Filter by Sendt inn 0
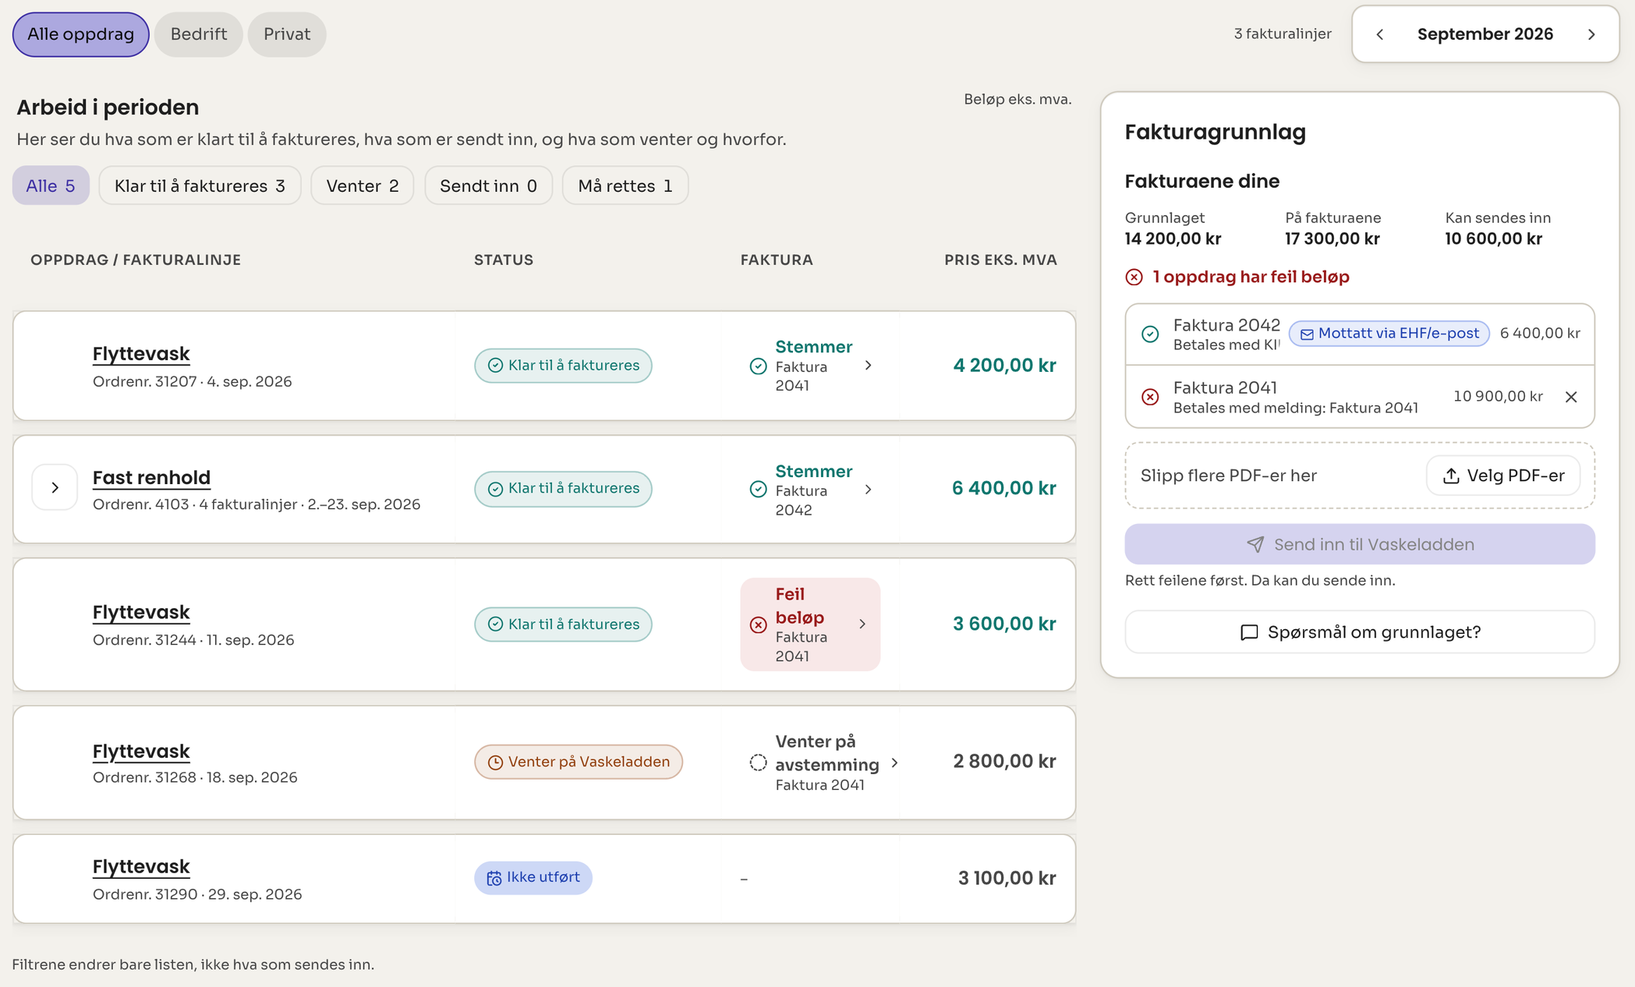 [x=488, y=186]
